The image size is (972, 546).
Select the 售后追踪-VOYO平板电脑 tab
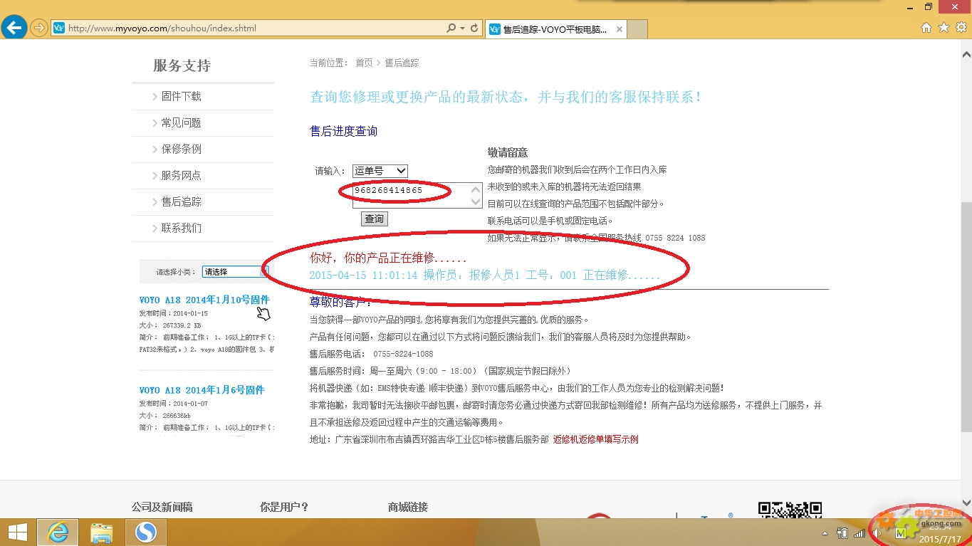click(555, 30)
